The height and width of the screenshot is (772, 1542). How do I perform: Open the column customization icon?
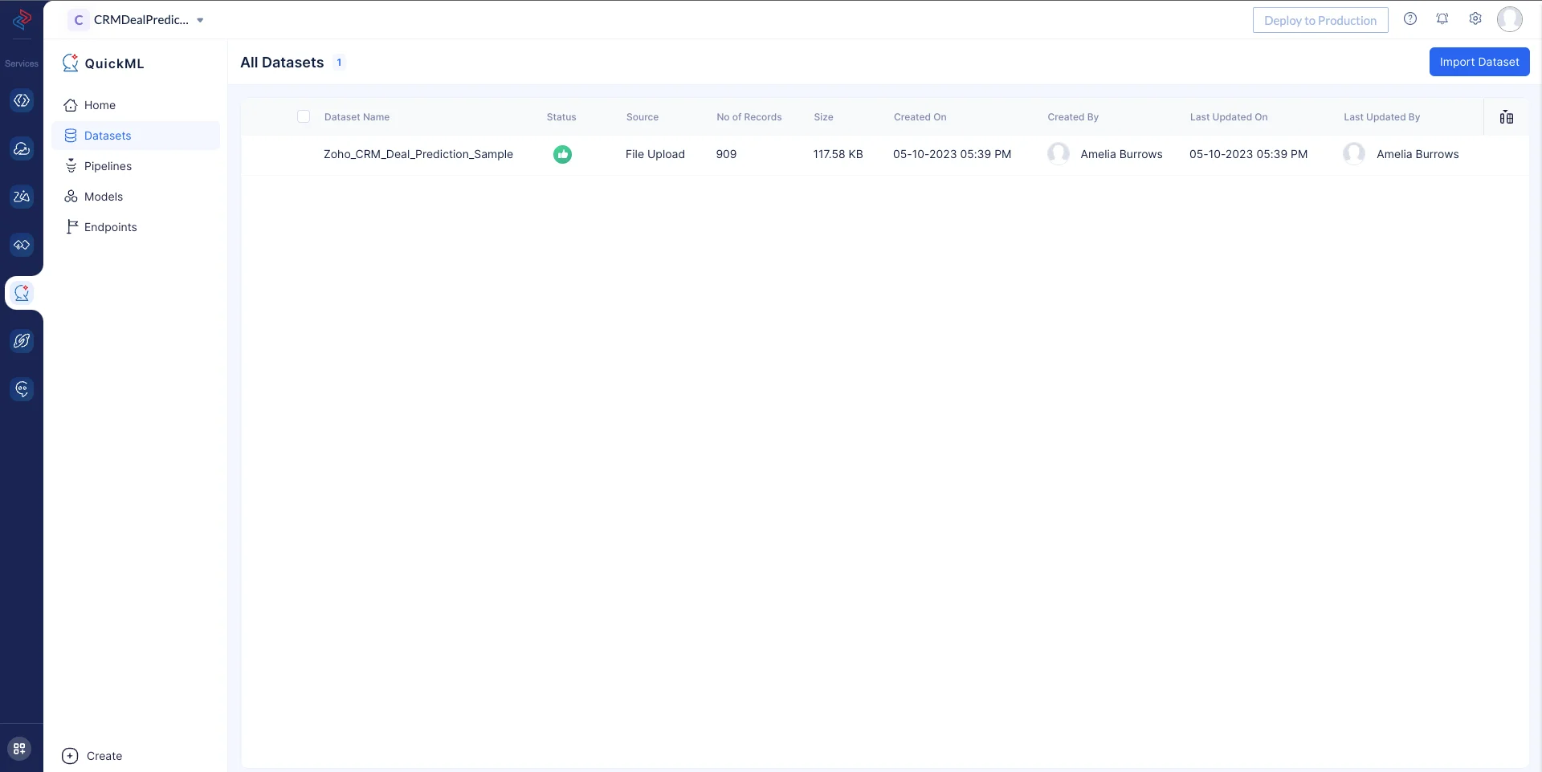pyautogui.click(x=1507, y=117)
